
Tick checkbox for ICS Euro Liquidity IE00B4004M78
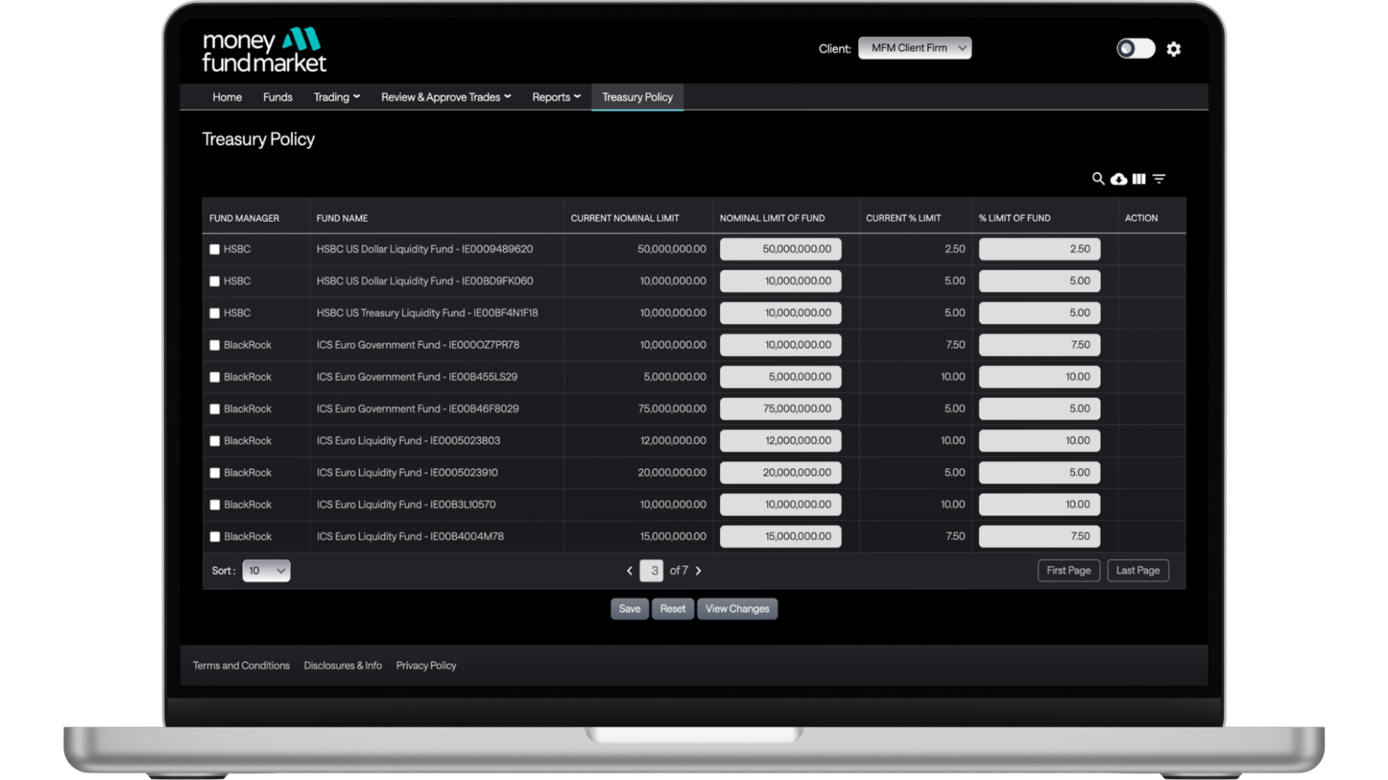[215, 537]
